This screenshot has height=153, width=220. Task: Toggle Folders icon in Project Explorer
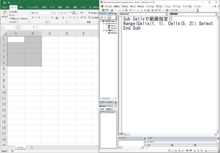[x=109, y=17]
